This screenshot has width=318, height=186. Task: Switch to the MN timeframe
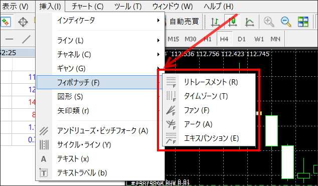(275, 39)
